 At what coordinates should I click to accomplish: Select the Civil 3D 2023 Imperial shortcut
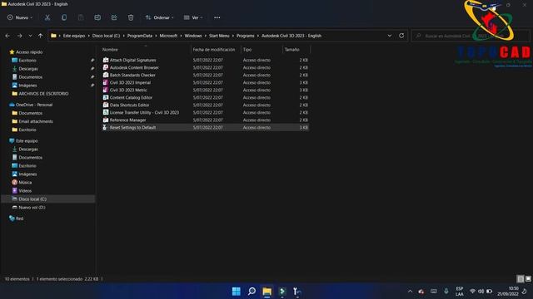tap(206, 82)
